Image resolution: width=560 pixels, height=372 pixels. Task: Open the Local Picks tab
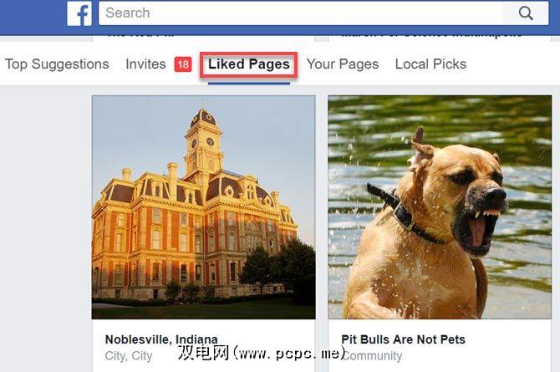[430, 64]
